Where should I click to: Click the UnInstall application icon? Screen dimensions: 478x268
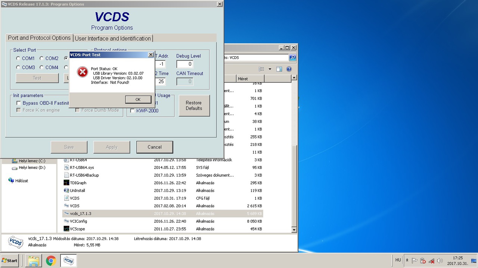click(x=66, y=190)
